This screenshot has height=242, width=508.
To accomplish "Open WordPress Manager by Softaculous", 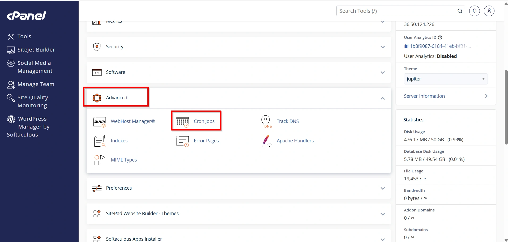I will 28,127.
